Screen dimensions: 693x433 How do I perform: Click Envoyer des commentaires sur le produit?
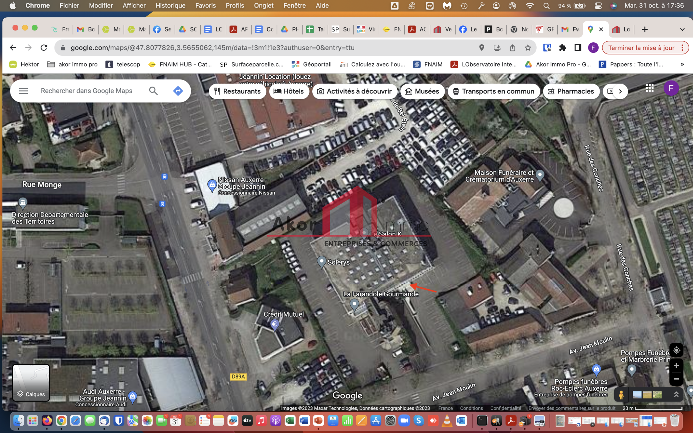(572, 408)
